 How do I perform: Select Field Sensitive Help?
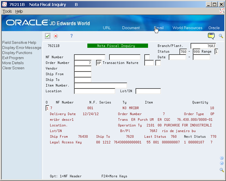click(19, 42)
